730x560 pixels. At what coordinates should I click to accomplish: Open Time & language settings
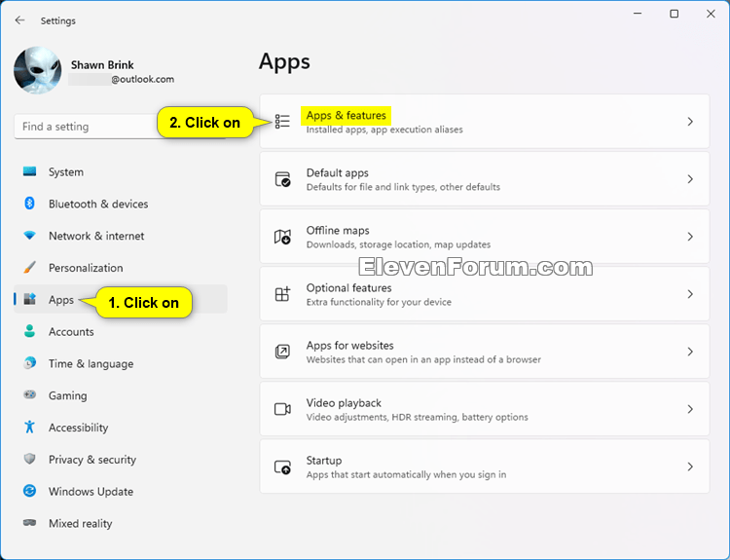click(121, 363)
